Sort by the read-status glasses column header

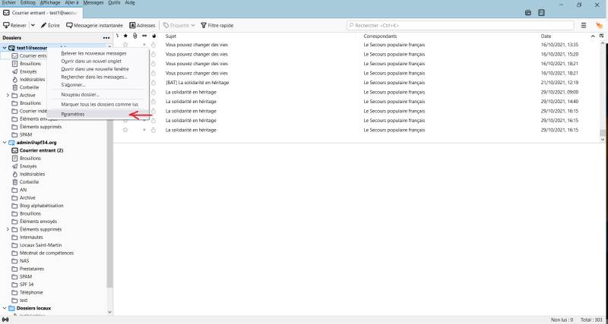(144, 36)
